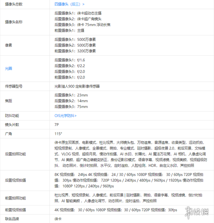Click text 前置摄像头1: 3200万像素
The width and height of the screenshot is (214, 223).
tap(75, 51)
